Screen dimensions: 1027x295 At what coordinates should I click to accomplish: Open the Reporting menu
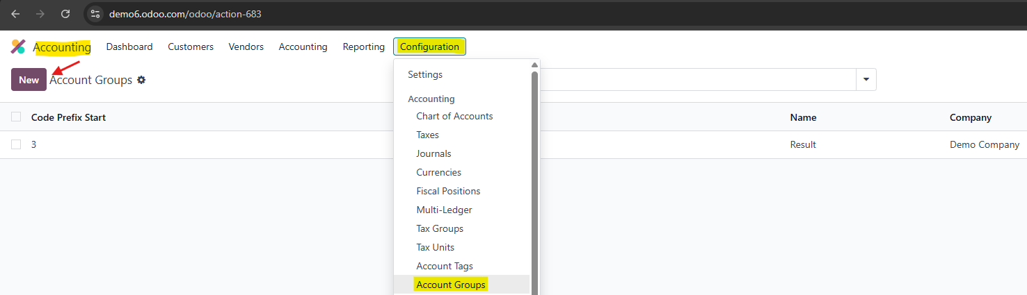[363, 47]
